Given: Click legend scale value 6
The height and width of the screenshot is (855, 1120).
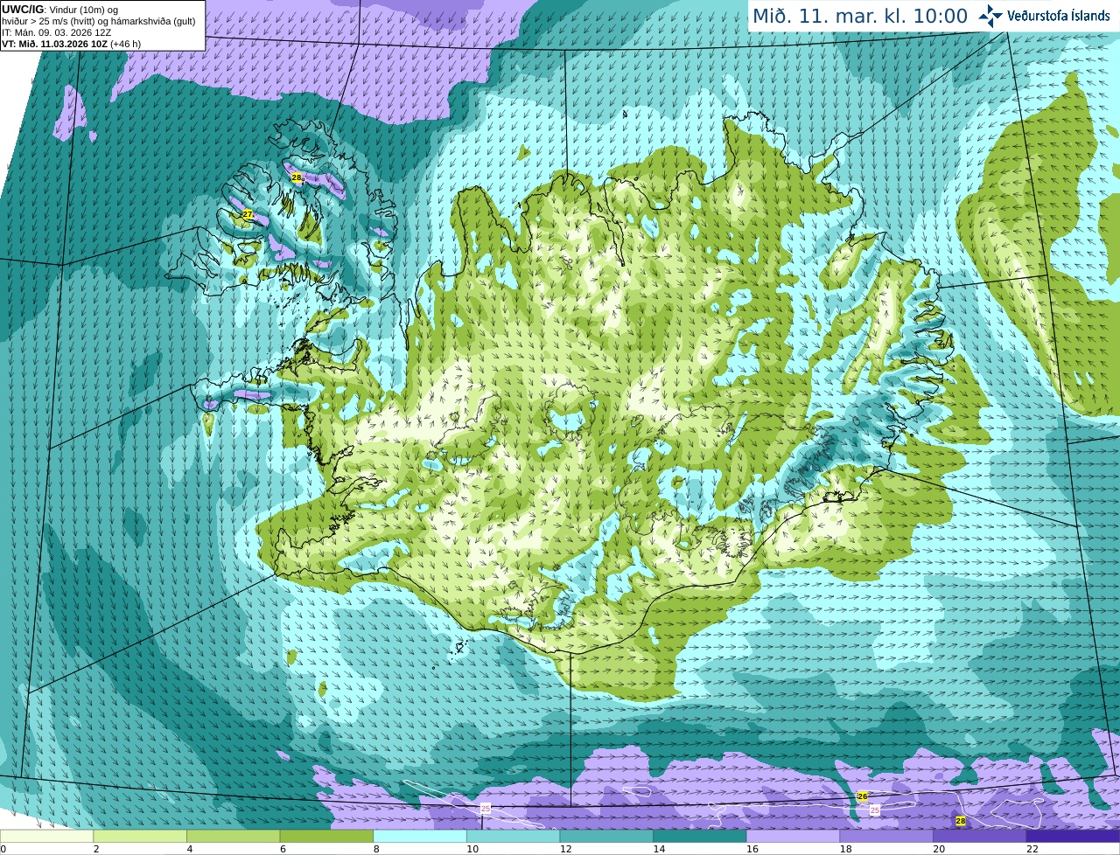Looking at the screenshot, I should 283,849.
